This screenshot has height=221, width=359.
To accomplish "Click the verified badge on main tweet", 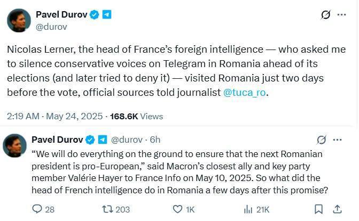I will click(x=95, y=14).
